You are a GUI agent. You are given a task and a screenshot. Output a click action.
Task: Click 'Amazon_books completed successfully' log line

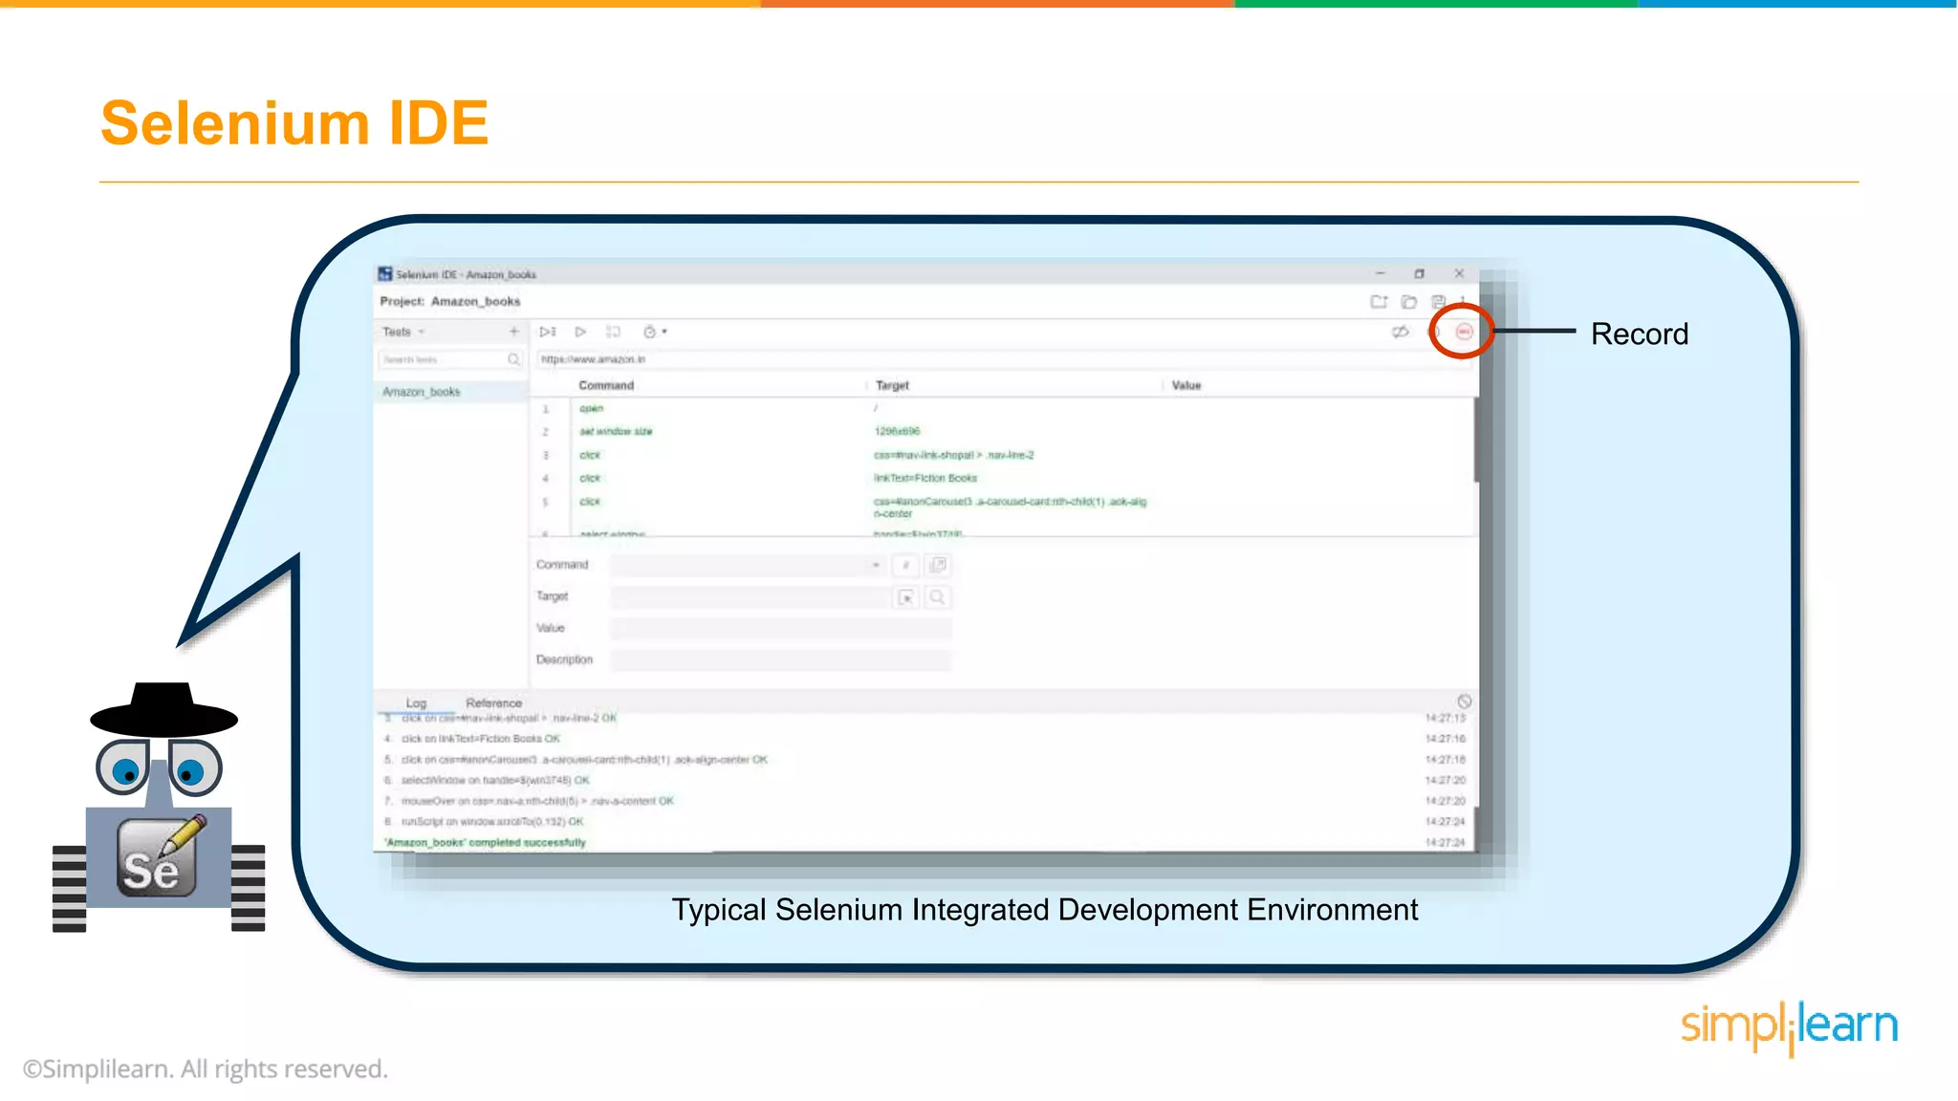click(485, 843)
